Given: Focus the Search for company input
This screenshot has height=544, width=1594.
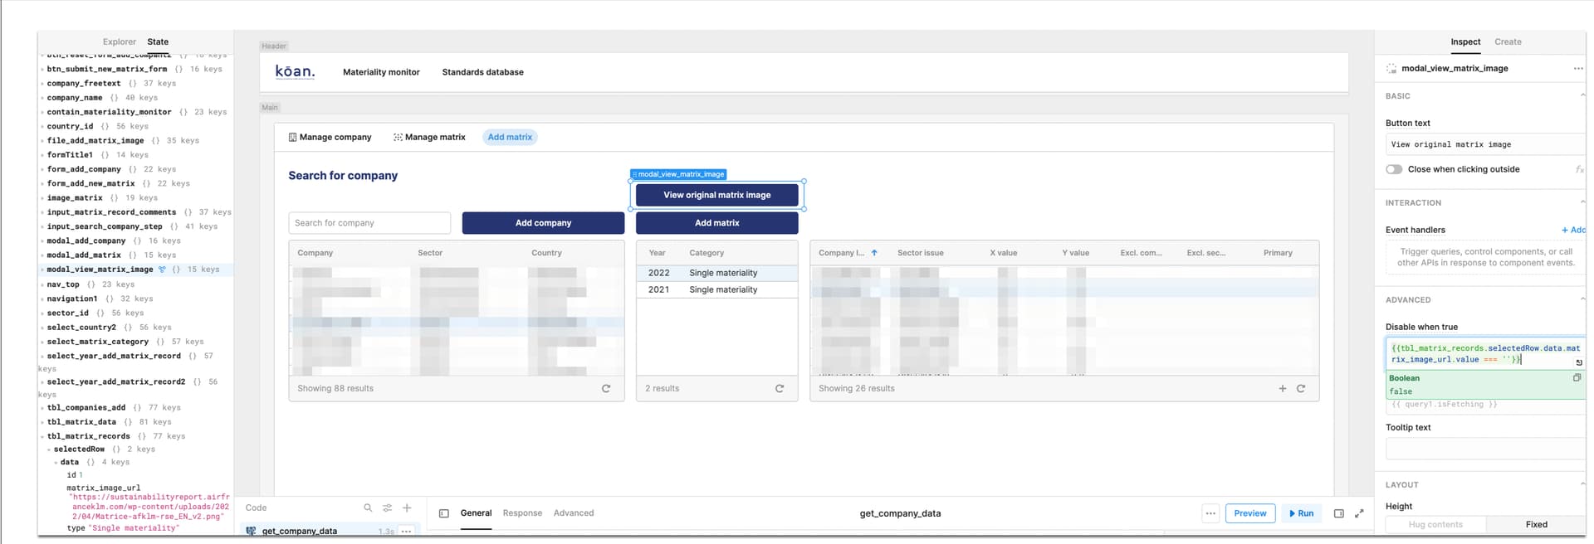Looking at the screenshot, I should click(x=369, y=222).
